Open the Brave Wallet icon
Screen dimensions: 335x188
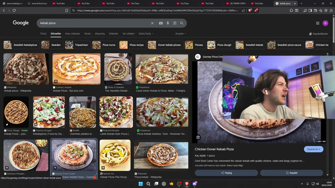[x=315, y=10]
